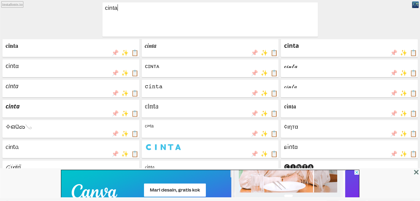
Task: Close the bottom ad banner with the X
Action: click(416, 172)
